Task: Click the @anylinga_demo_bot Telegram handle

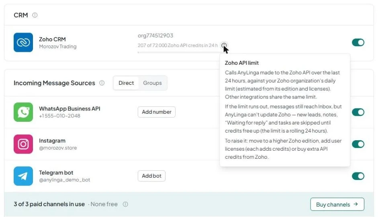Action: pos(64,180)
